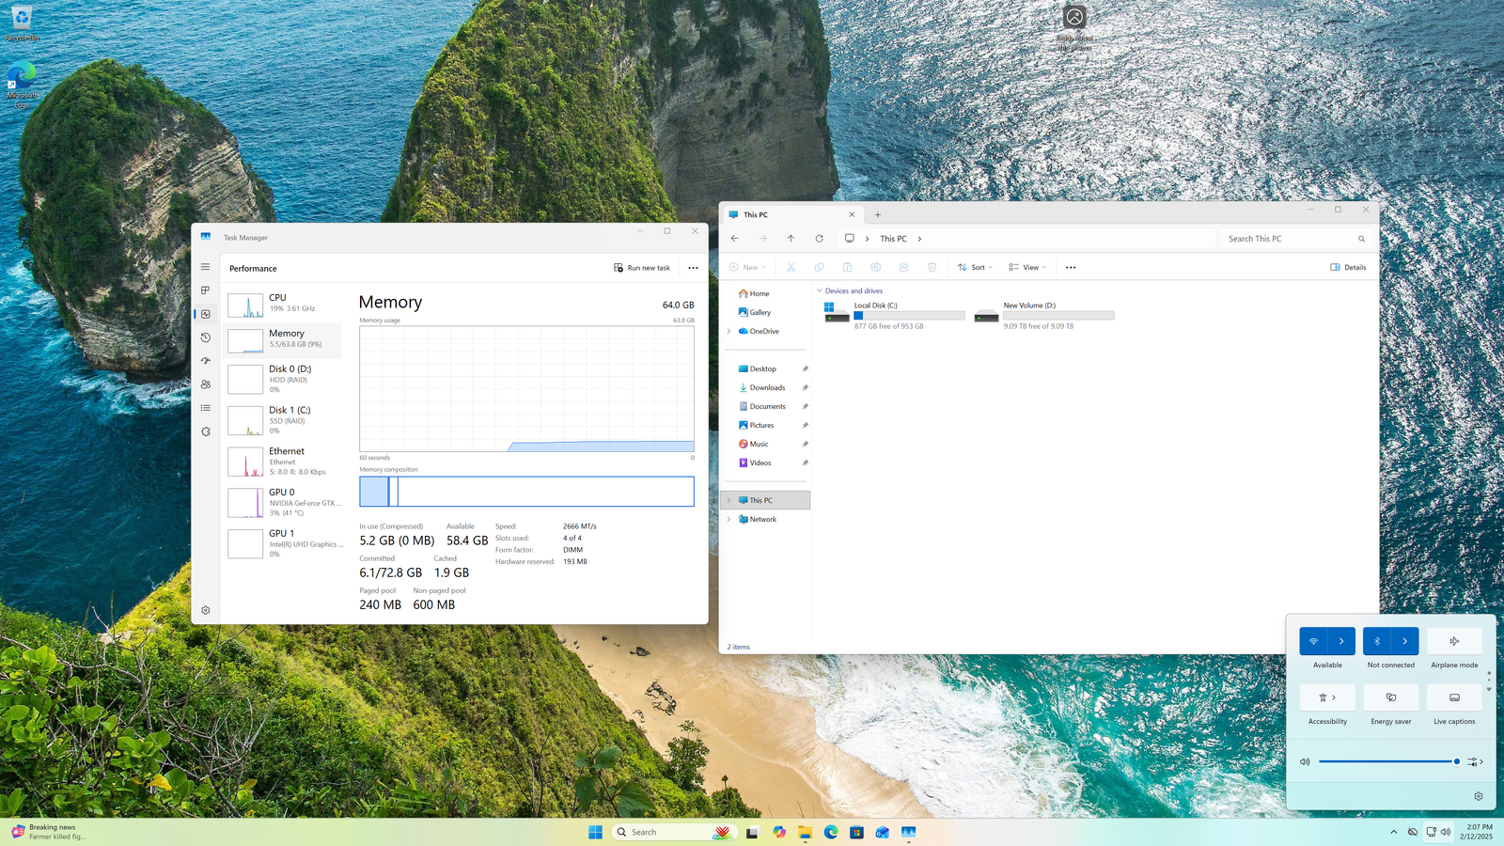Click Run new task button
Image resolution: width=1504 pixels, height=846 pixels.
point(642,268)
